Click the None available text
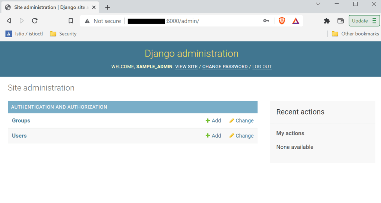The width and height of the screenshot is (381, 203). [x=295, y=147]
